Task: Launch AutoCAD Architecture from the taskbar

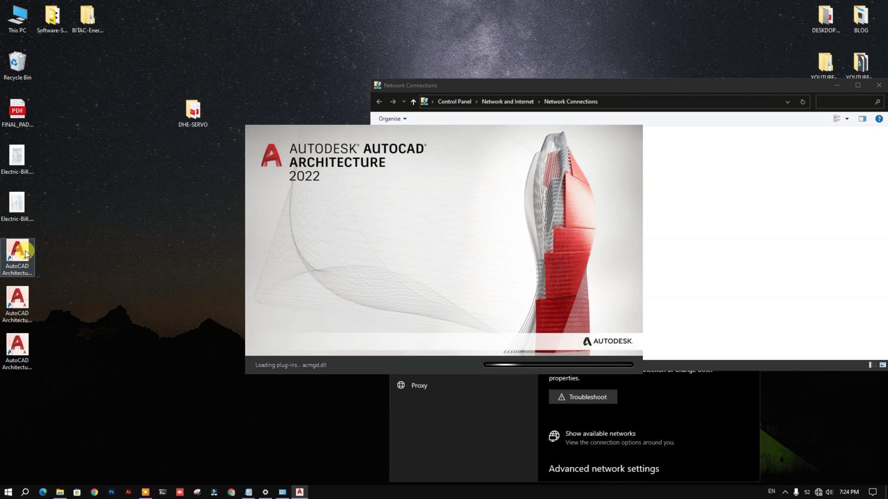Action: [x=299, y=492]
